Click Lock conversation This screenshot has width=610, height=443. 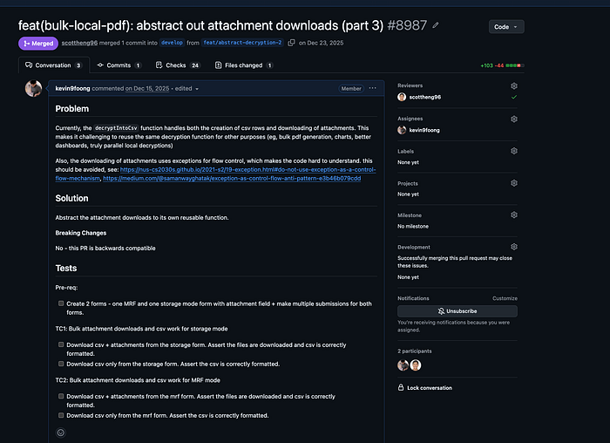tap(425, 388)
